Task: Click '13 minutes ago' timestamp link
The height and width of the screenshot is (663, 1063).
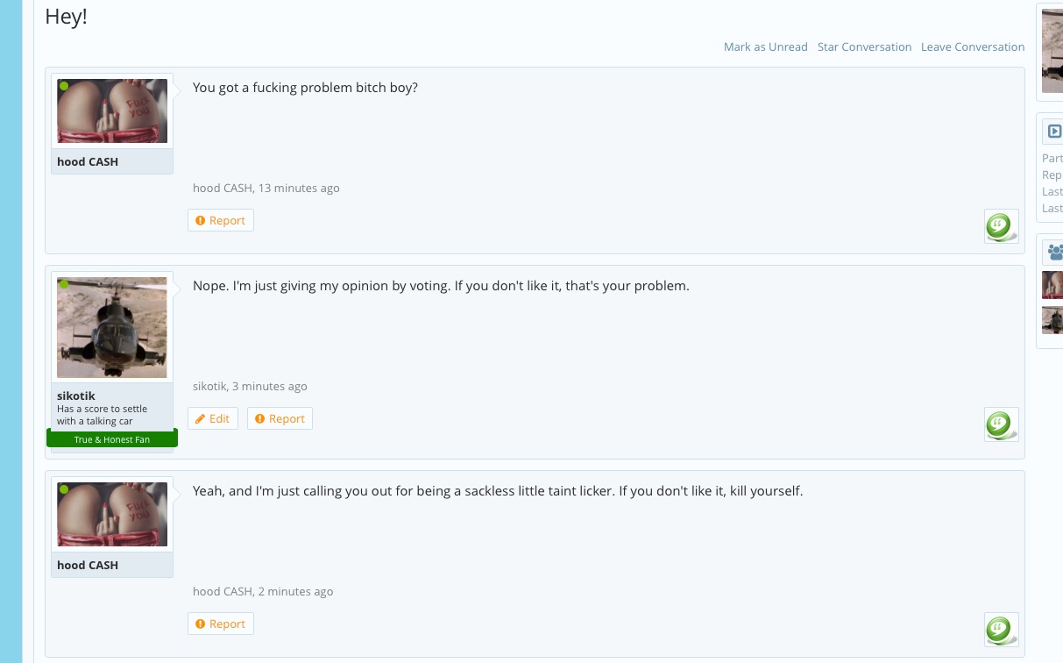Action: pyautogui.click(x=299, y=188)
